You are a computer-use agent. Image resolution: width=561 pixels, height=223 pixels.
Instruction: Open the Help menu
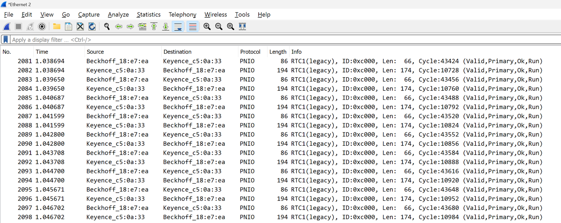pyautogui.click(x=264, y=15)
